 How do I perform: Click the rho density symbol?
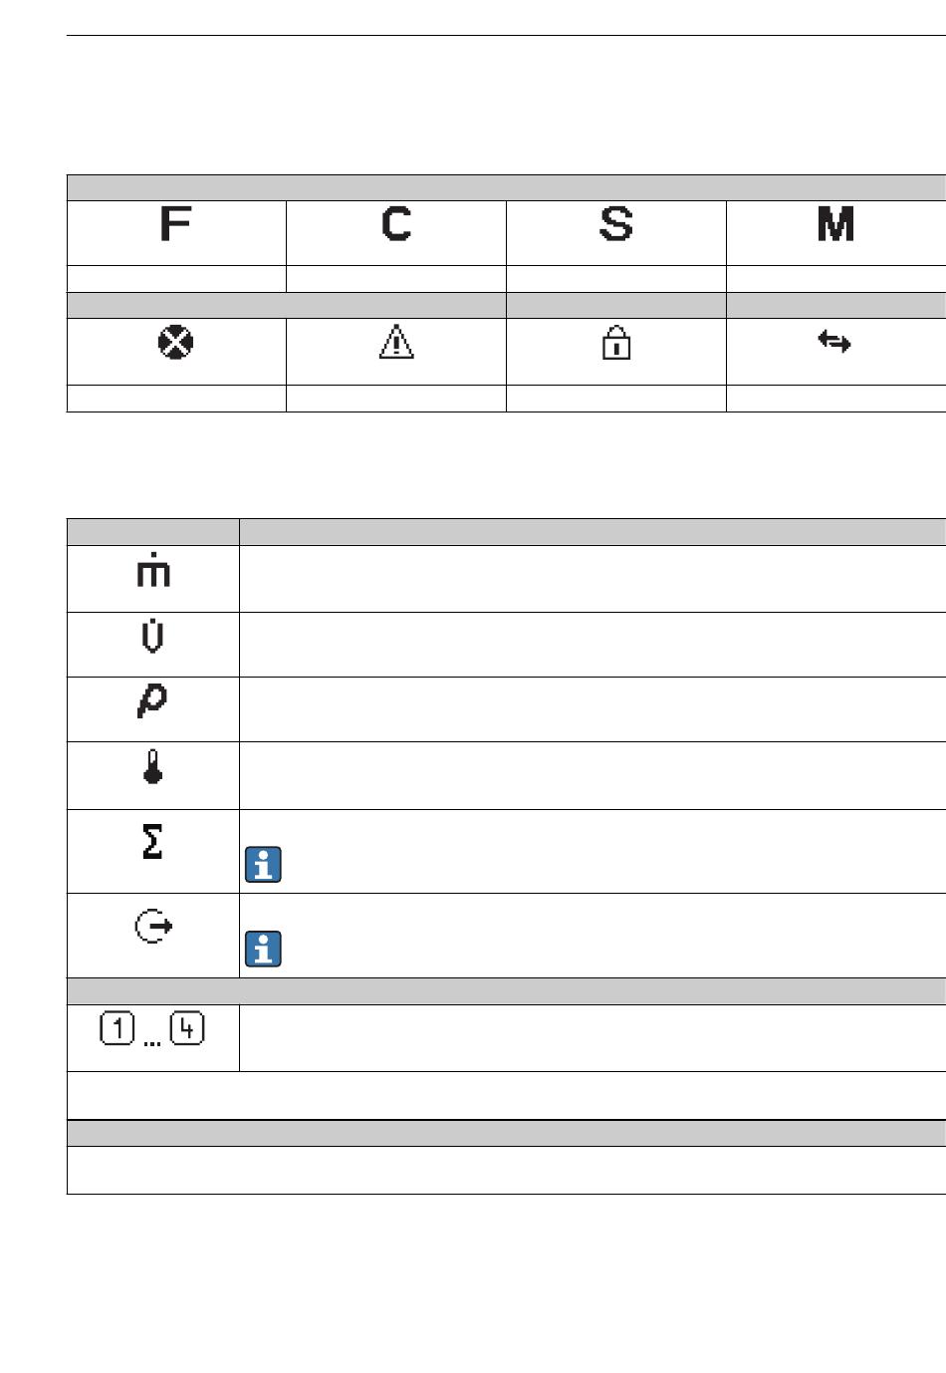tap(152, 700)
